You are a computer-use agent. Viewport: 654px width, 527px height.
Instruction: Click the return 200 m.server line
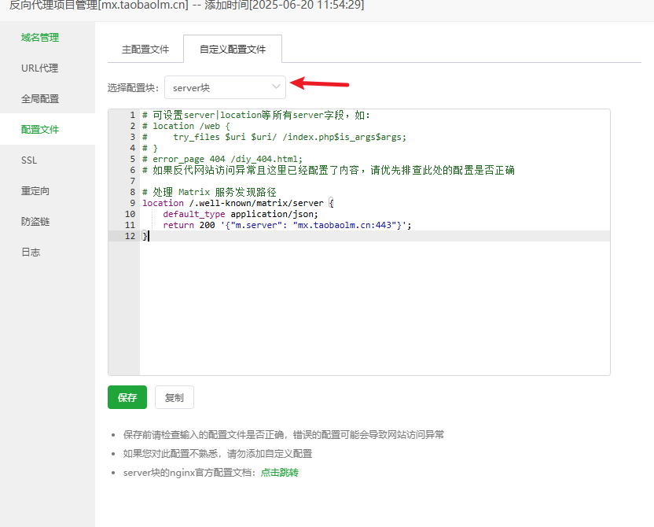click(287, 225)
